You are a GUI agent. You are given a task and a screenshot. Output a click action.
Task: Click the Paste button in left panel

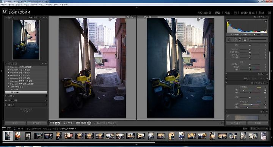pos(37,123)
